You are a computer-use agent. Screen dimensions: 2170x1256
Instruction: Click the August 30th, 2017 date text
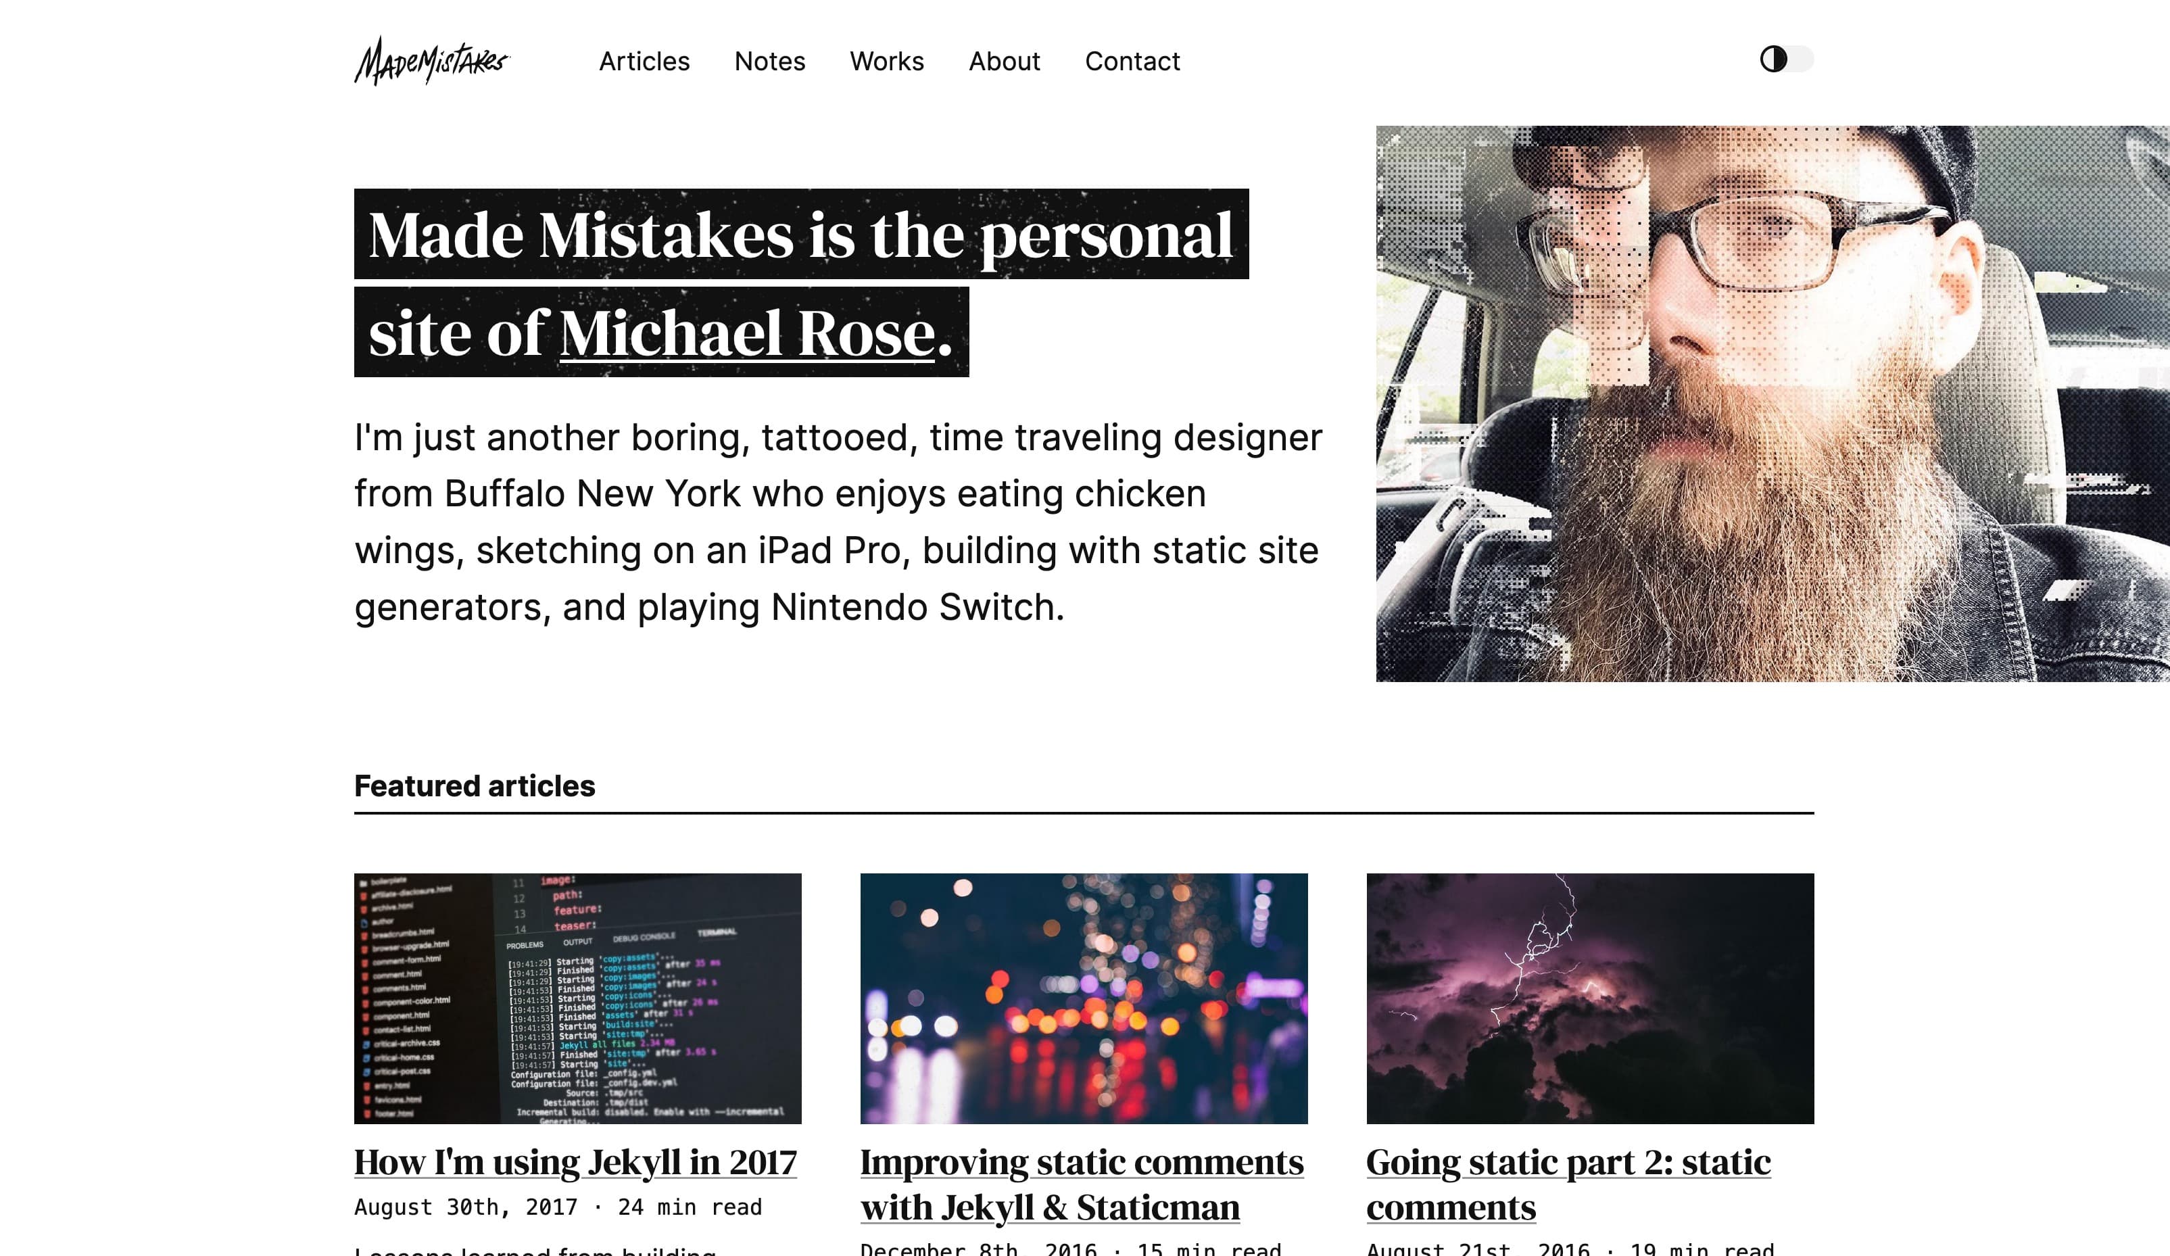pyautogui.click(x=466, y=1207)
